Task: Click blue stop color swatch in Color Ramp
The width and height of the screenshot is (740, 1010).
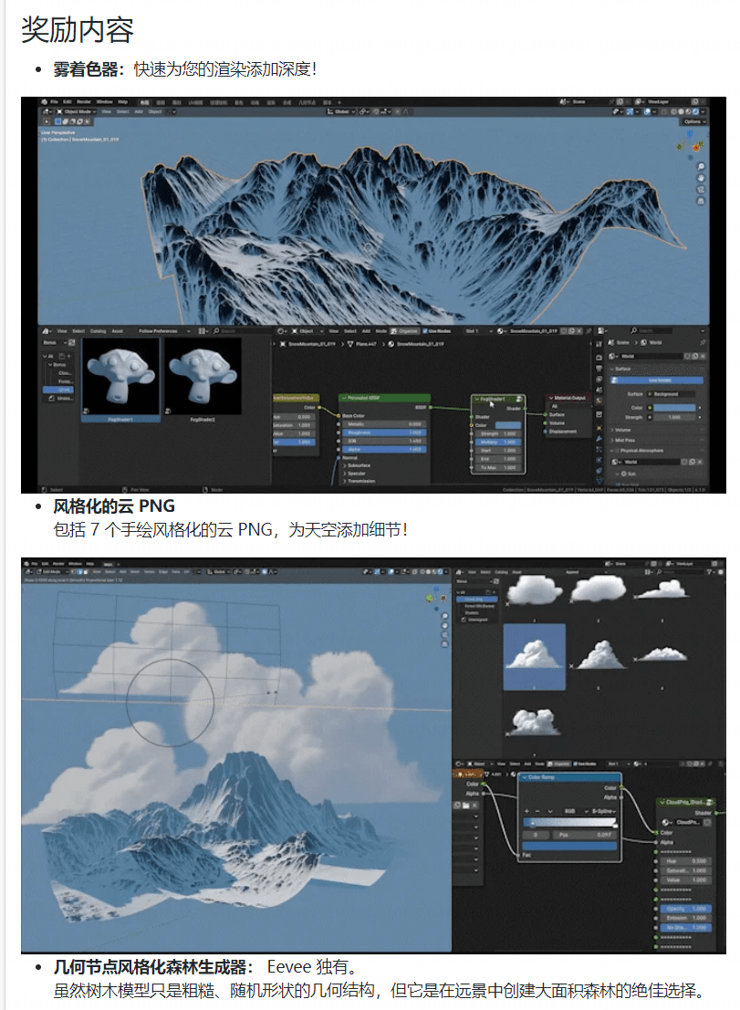Action: pos(570,846)
